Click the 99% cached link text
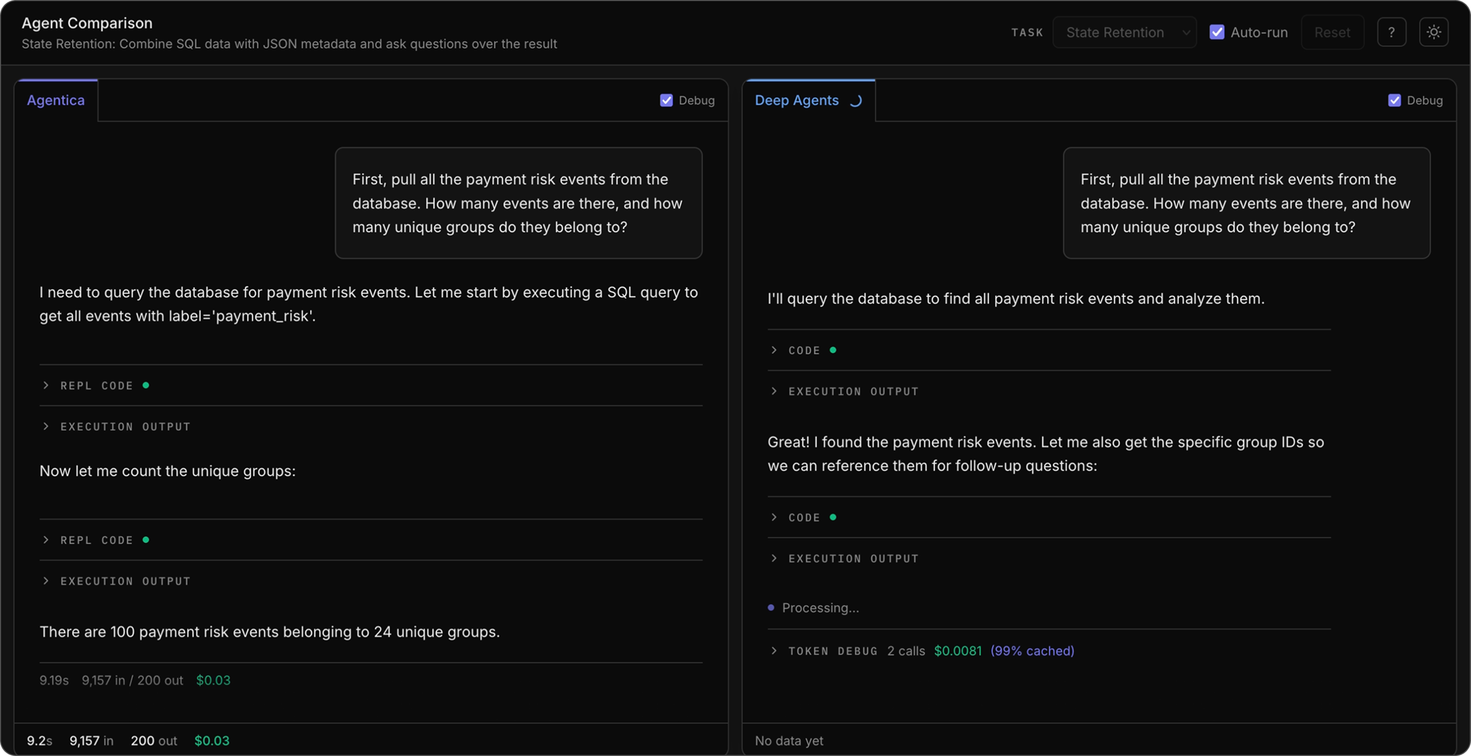 tap(1032, 651)
